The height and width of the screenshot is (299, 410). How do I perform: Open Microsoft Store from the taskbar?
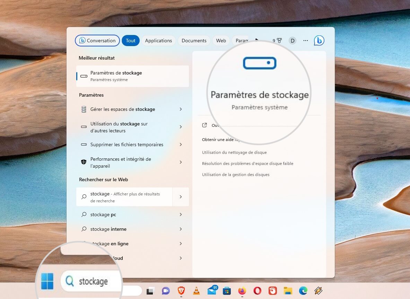(227, 291)
